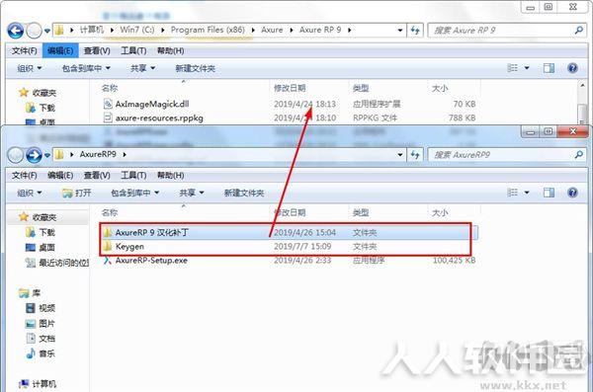Open 编辑(E) menu in Axure RP 9 window
Screen dimensions: 593x392
pyautogui.click(x=60, y=50)
